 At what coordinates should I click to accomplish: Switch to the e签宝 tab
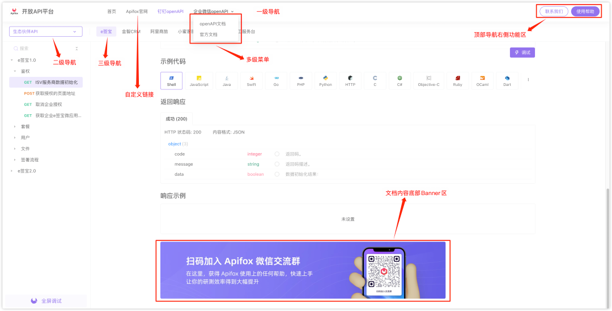106,32
